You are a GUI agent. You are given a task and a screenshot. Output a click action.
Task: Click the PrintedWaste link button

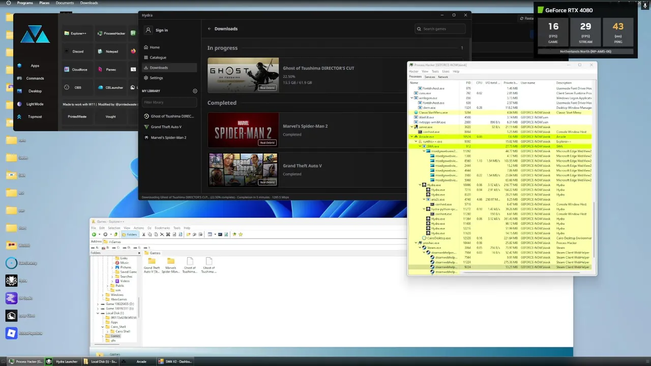point(77,116)
